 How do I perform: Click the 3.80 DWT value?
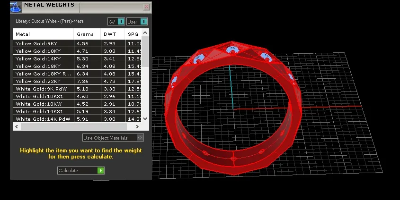[109, 119]
